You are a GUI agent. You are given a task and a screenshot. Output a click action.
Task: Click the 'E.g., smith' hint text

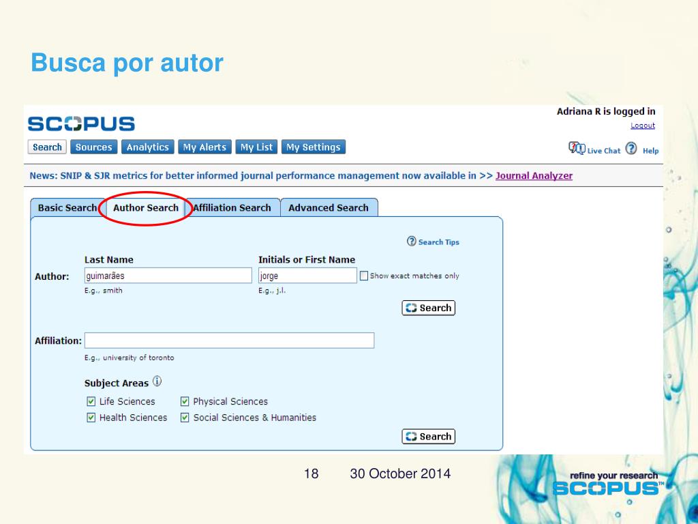click(104, 291)
